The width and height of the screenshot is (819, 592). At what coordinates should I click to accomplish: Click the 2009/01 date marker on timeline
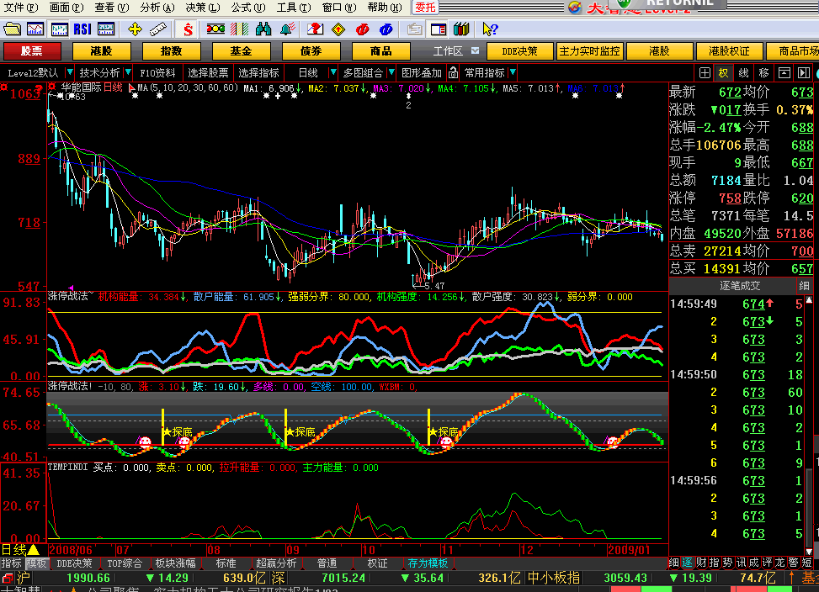[629, 550]
